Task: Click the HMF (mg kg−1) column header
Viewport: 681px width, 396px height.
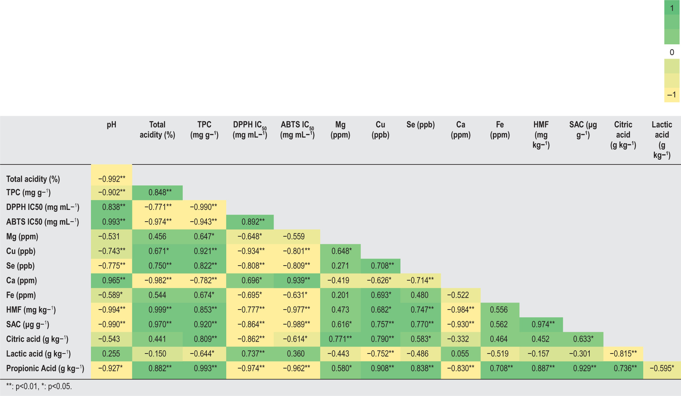Action: tap(541, 134)
